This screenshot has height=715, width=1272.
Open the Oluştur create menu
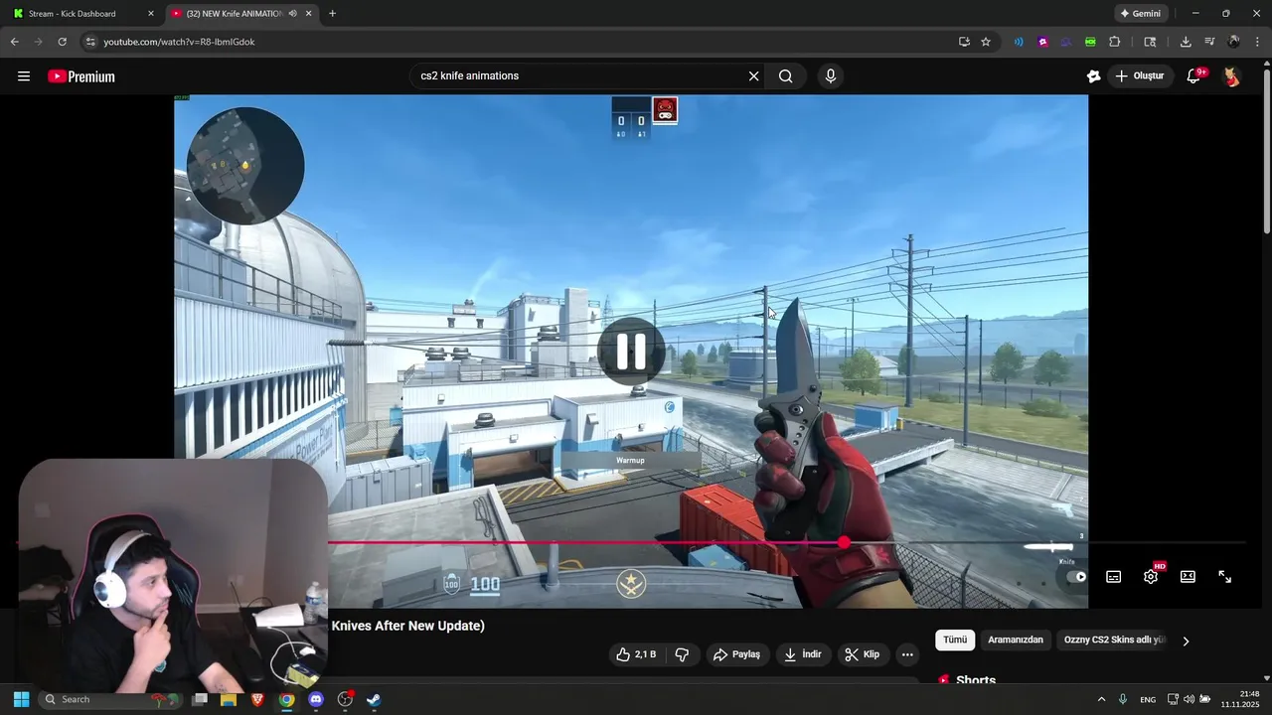click(x=1139, y=76)
